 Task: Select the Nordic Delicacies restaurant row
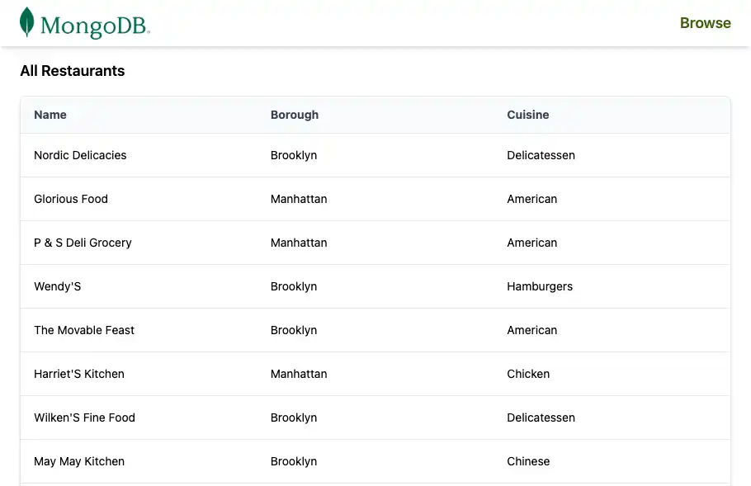[80, 155]
